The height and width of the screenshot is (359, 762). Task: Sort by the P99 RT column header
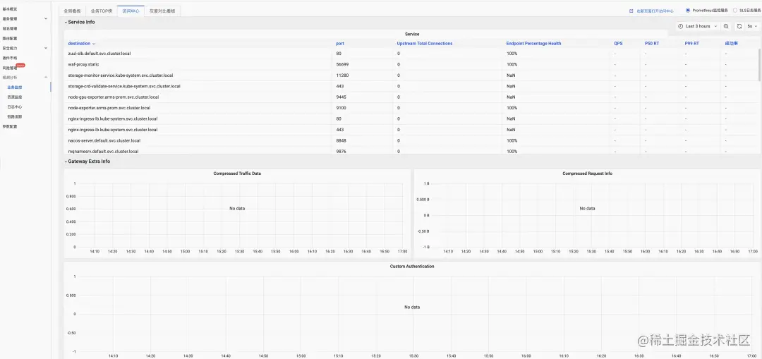coord(692,43)
